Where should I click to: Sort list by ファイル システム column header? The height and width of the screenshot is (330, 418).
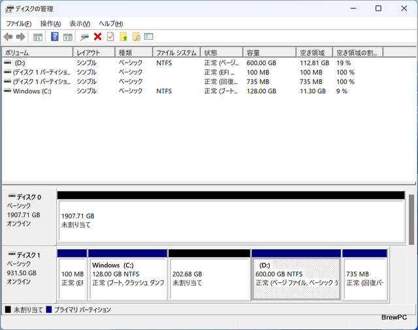click(176, 52)
